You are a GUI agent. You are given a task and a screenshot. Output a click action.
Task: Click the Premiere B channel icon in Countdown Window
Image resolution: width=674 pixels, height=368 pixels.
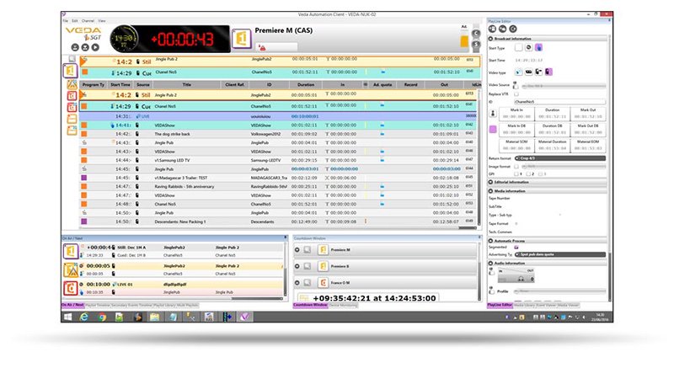tap(323, 266)
